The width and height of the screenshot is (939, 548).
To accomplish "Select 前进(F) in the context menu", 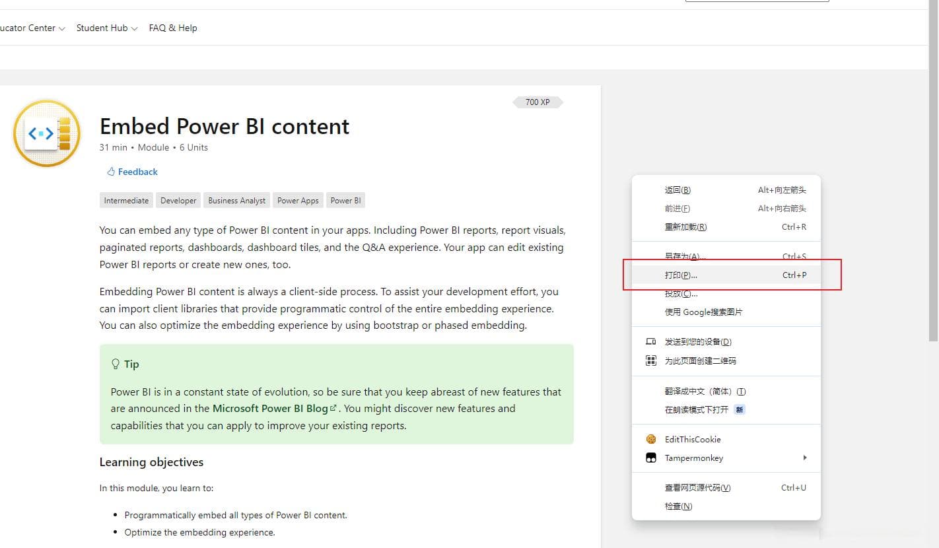I will point(726,209).
